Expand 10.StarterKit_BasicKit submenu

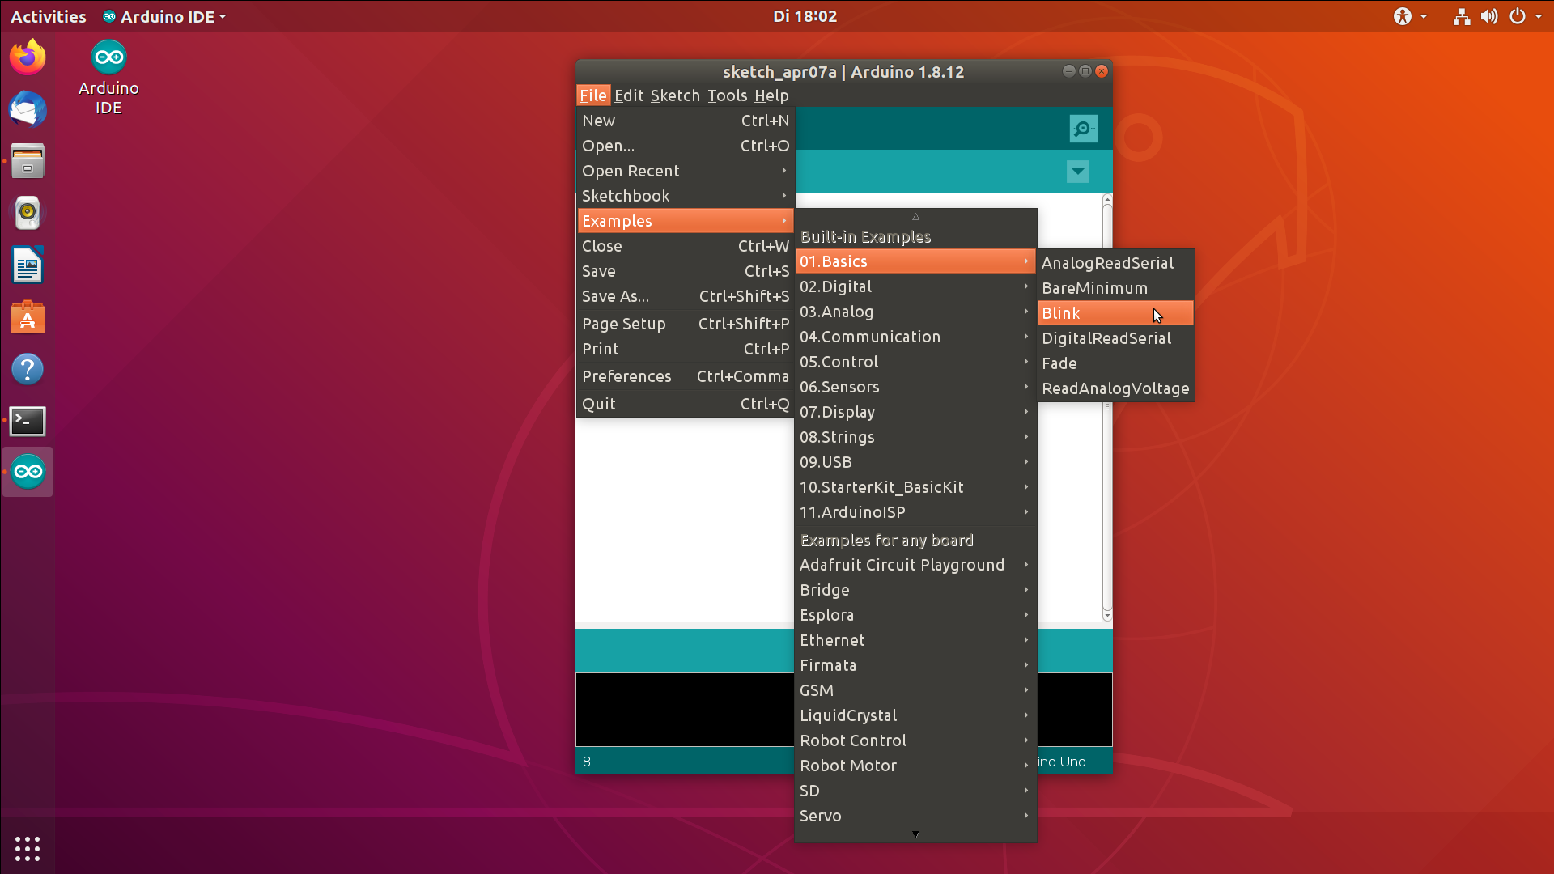pyautogui.click(x=915, y=487)
